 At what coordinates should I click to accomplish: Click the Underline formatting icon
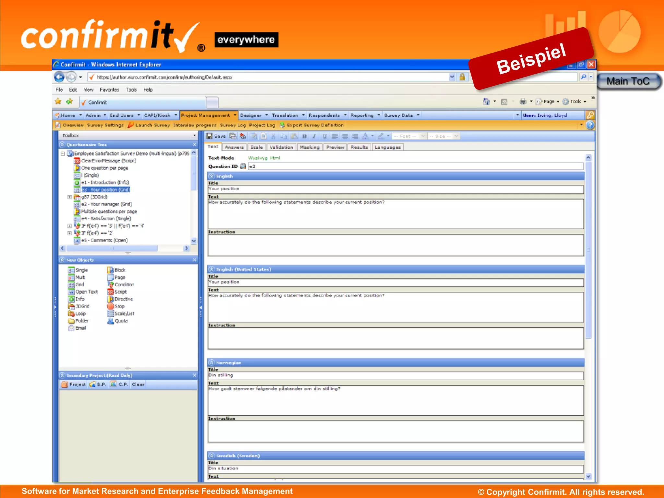click(325, 136)
